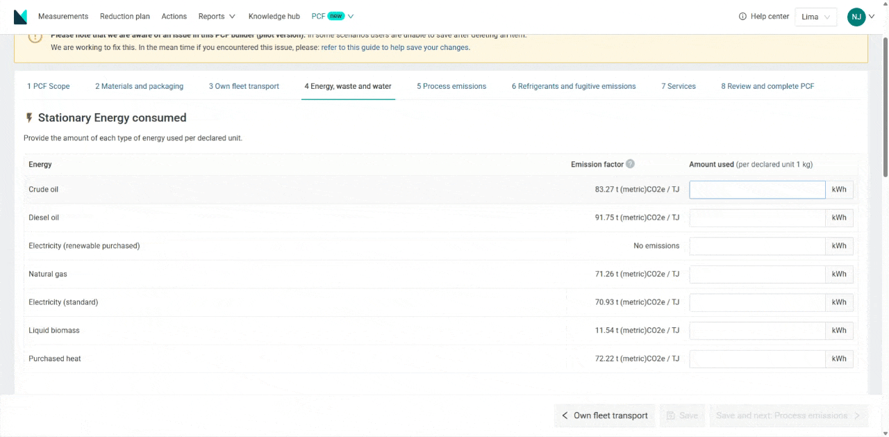
Task: Focus the Natural gas amount field
Action: point(757,274)
